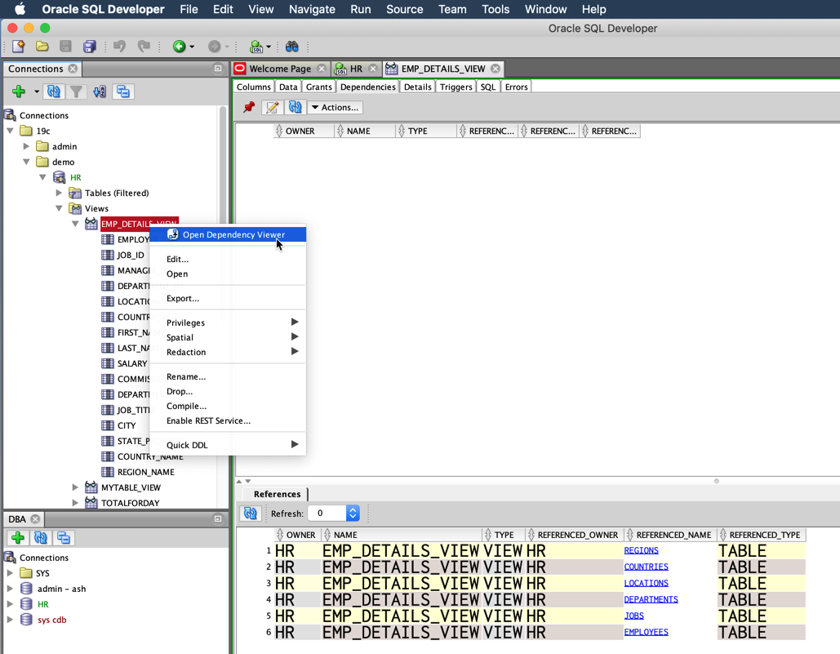The height and width of the screenshot is (654, 840).
Task: Minimize the DBA panel
Action: [218, 519]
